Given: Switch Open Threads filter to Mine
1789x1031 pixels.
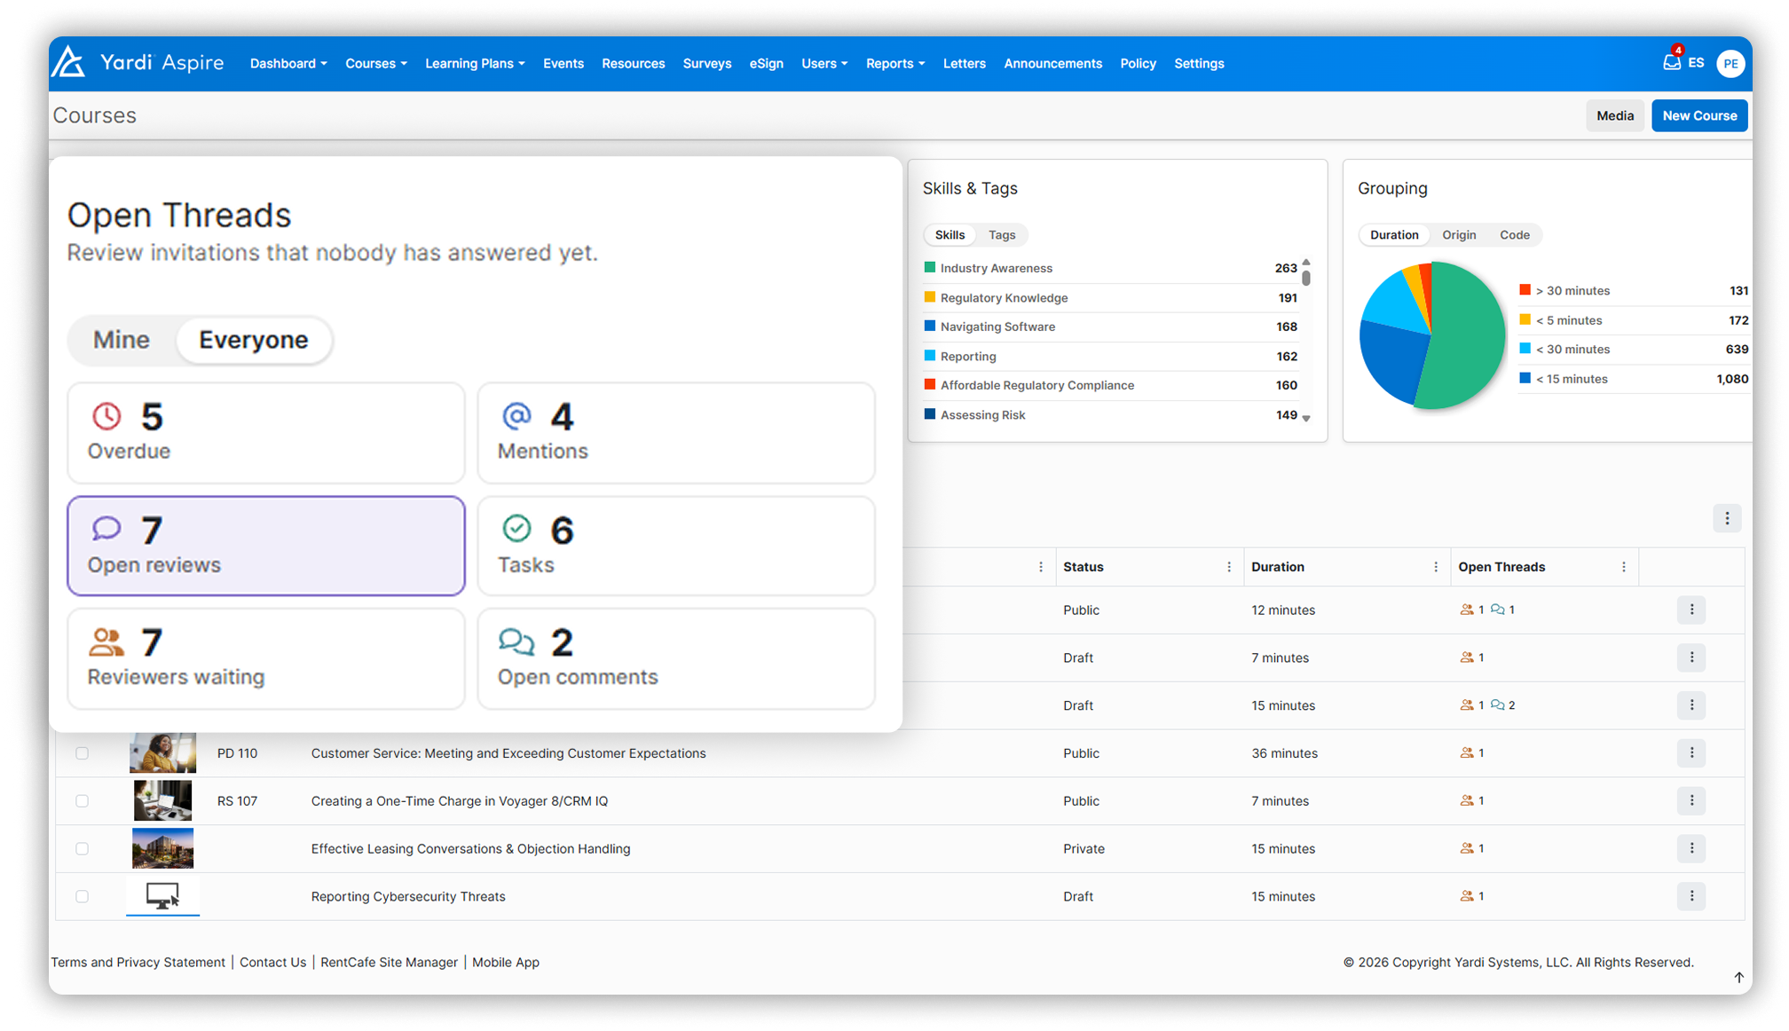Looking at the screenshot, I should (122, 340).
